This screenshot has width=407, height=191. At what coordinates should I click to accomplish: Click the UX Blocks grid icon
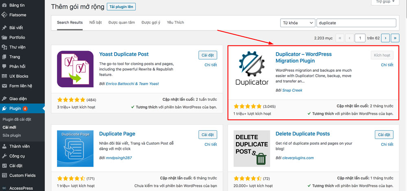click(4, 76)
